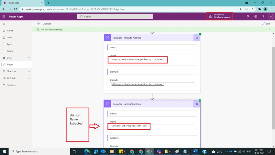This screenshot has height=155, width=275.
Task: Show hidden system tray icons
Action: 226,151
